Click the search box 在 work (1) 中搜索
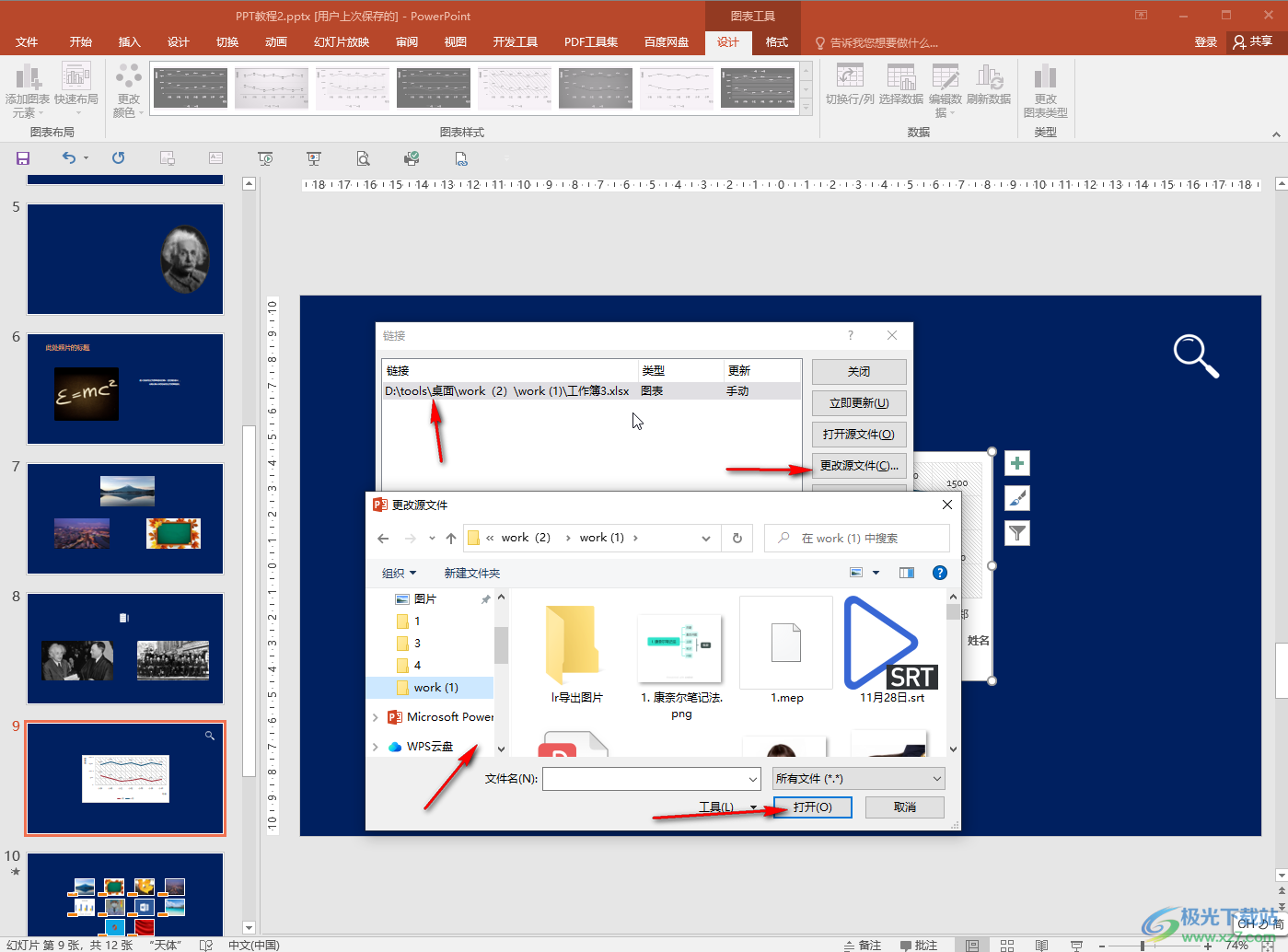Image resolution: width=1288 pixels, height=952 pixels. coord(857,539)
